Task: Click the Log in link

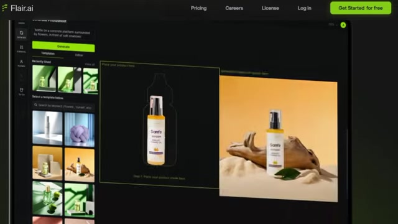Action: point(304,8)
